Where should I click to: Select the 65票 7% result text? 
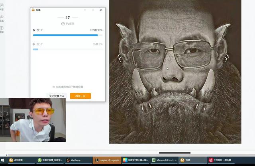click(x=98, y=44)
